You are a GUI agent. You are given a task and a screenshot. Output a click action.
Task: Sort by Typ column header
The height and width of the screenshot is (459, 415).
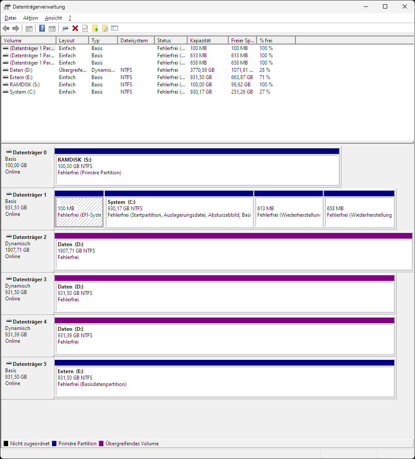click(103, 41)
